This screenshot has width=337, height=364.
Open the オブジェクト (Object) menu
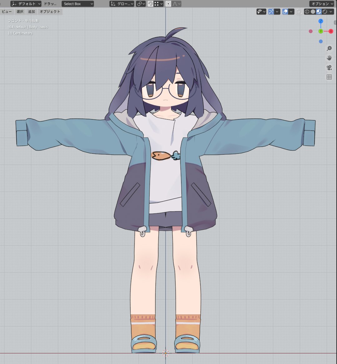pyautogui.click(x=50, y=12)
